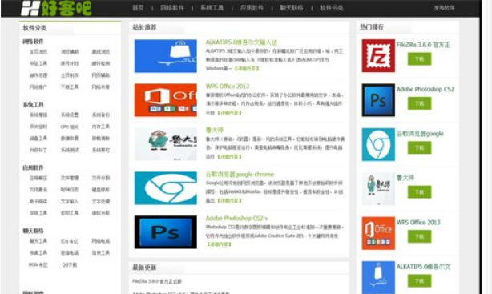Click 下载工具 in the sidebar categories
The image size is (492, 294).
70,87
